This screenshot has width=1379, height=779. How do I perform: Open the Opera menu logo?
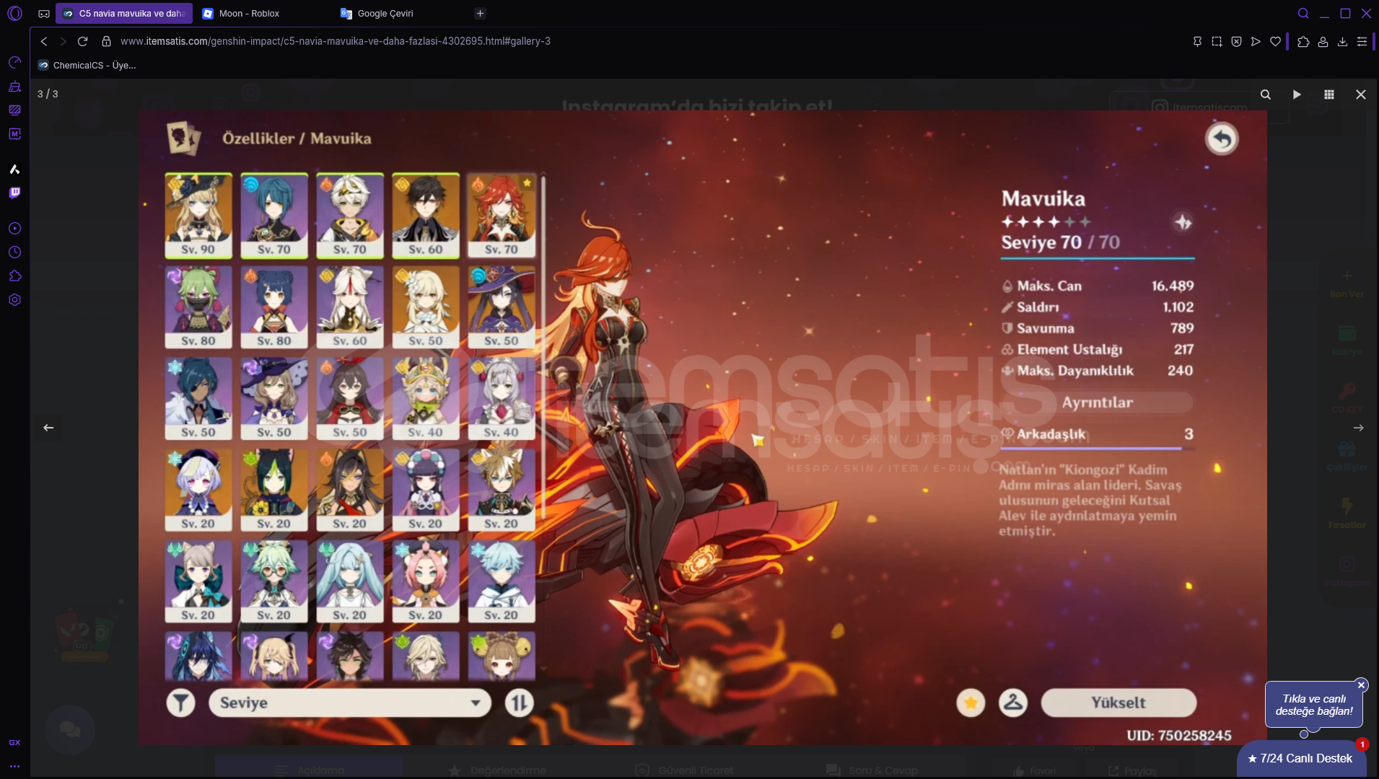(14, 13)
